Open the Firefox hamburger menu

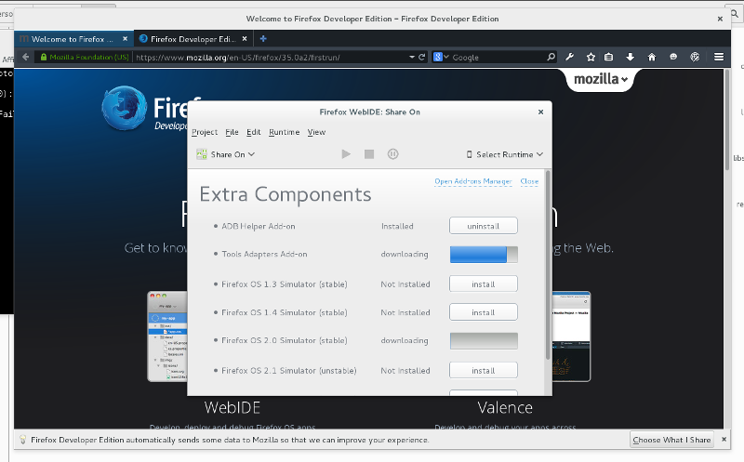(719, 57)
